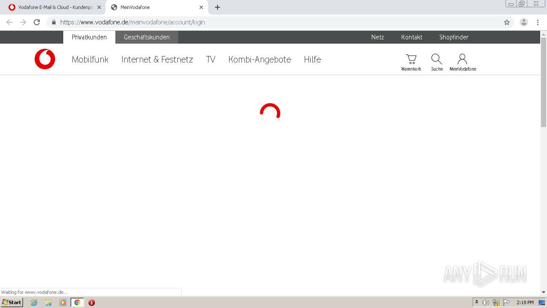
Task: Open the TV menu
Action: [x=211, y=59]
